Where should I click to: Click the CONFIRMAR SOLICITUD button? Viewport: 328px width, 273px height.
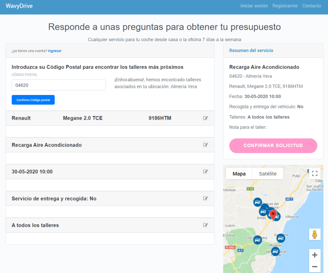coord(273,146)
